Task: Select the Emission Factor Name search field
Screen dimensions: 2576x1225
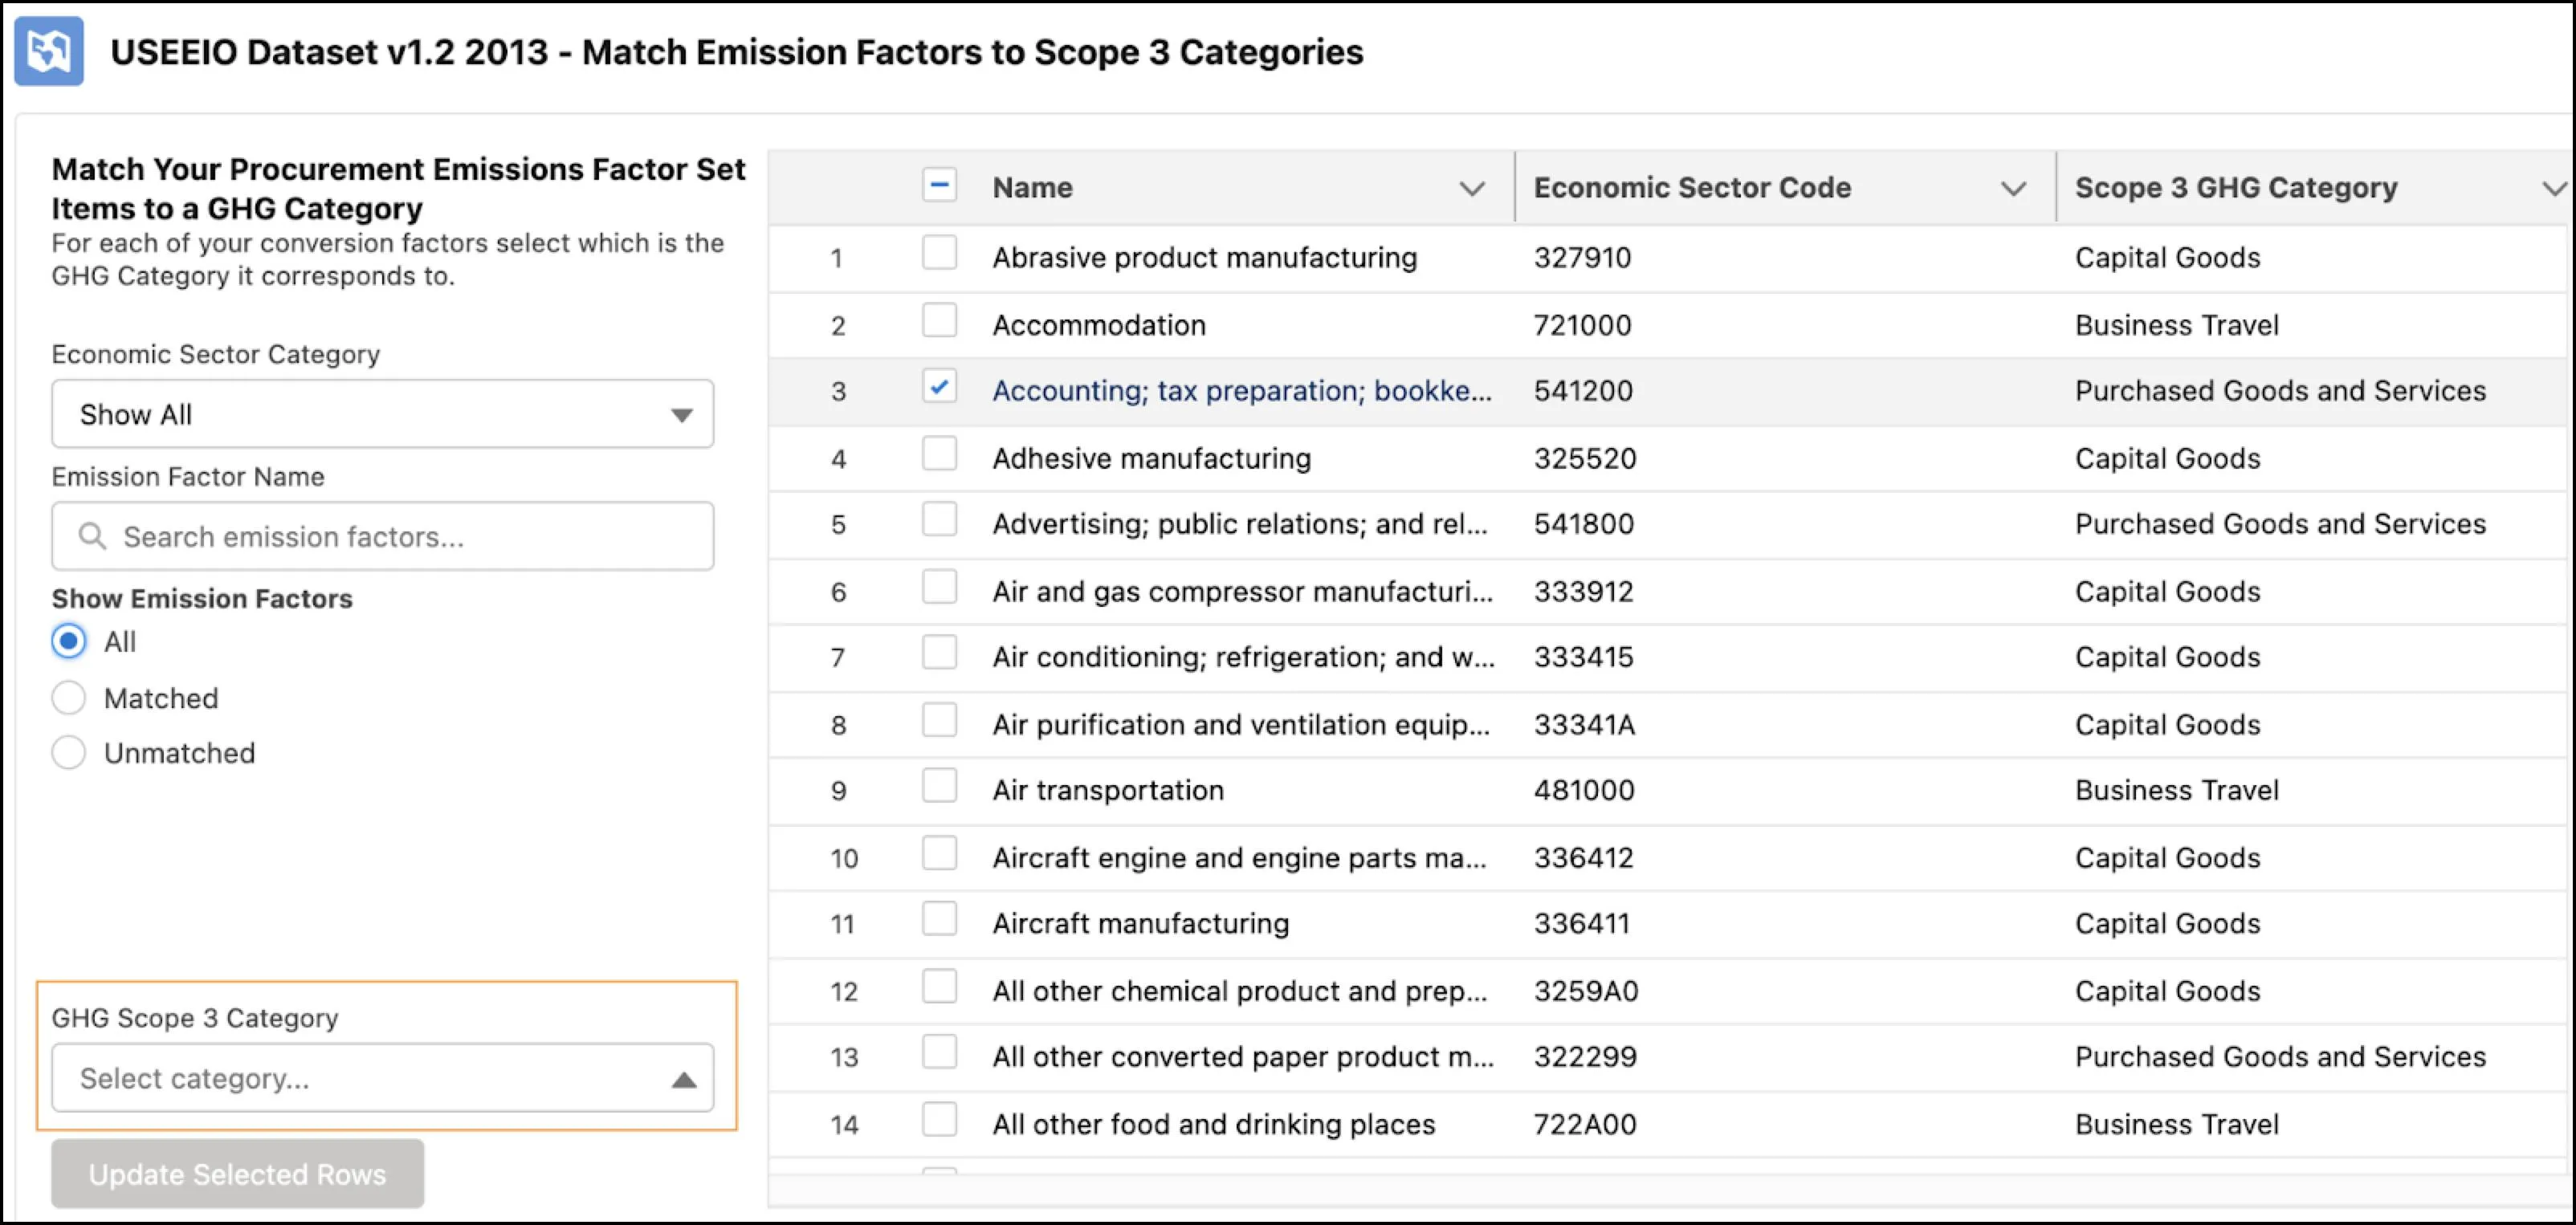Action: coord(383,535)
